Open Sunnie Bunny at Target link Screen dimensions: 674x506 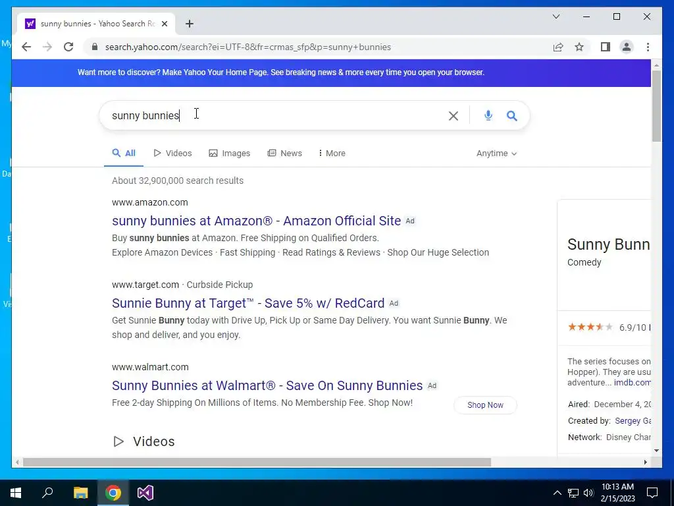click(x=248, y=303)
